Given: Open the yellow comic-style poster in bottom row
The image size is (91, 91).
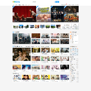Looking at the screenshot, I should pos(45,77).
